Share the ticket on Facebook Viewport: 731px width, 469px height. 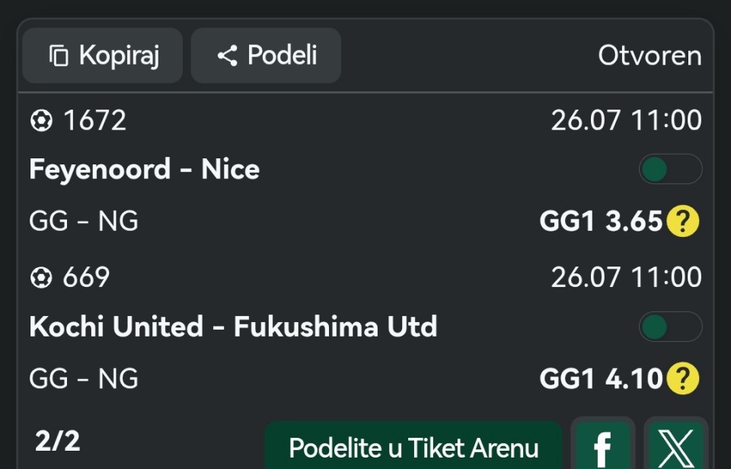tap(603, 445)
